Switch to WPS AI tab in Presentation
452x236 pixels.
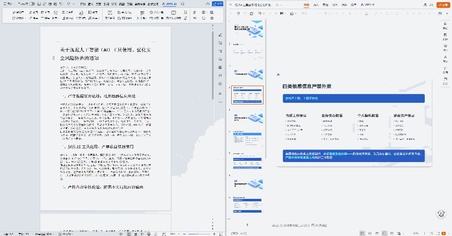click(x=368, y=5)
